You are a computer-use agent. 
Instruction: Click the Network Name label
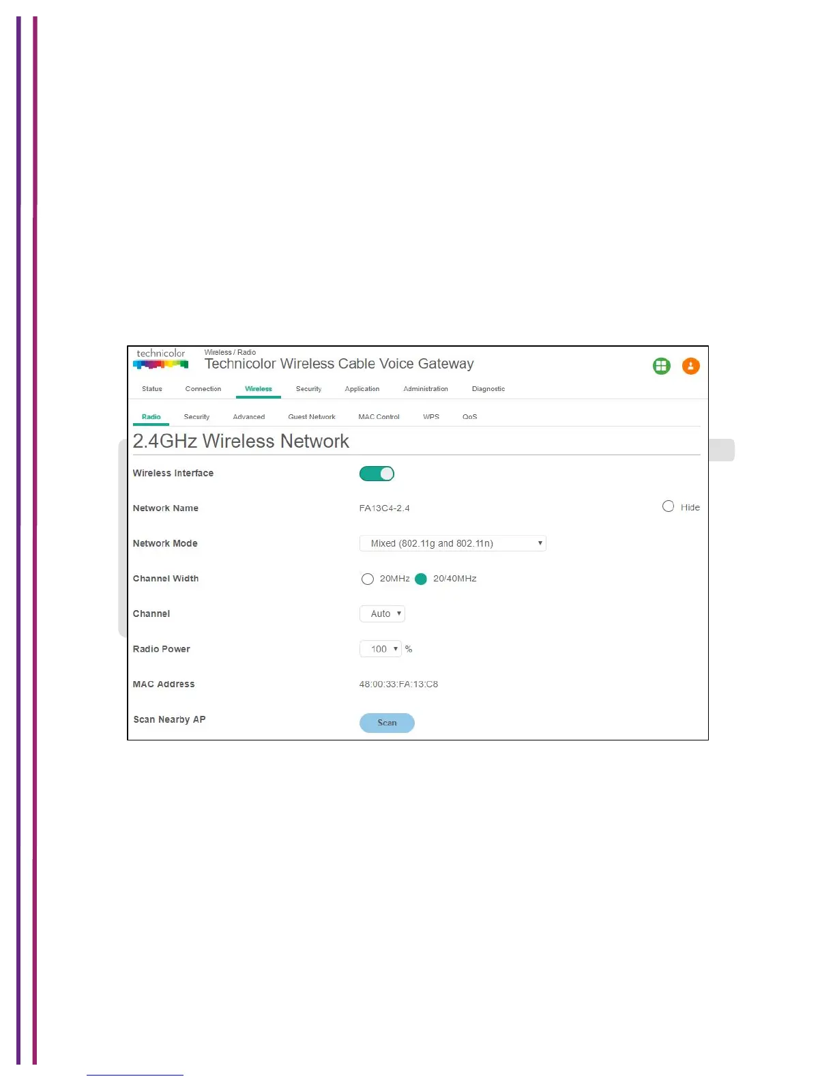click(166, 508)
